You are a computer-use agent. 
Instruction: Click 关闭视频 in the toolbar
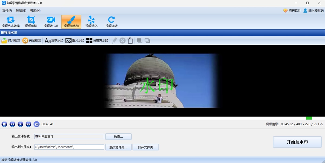pos(32,41)
